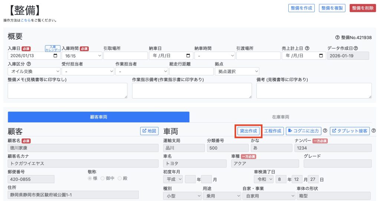Click help icon next to 売上計上日 label
The image size is (380, 201).
(x=307, y=48)
